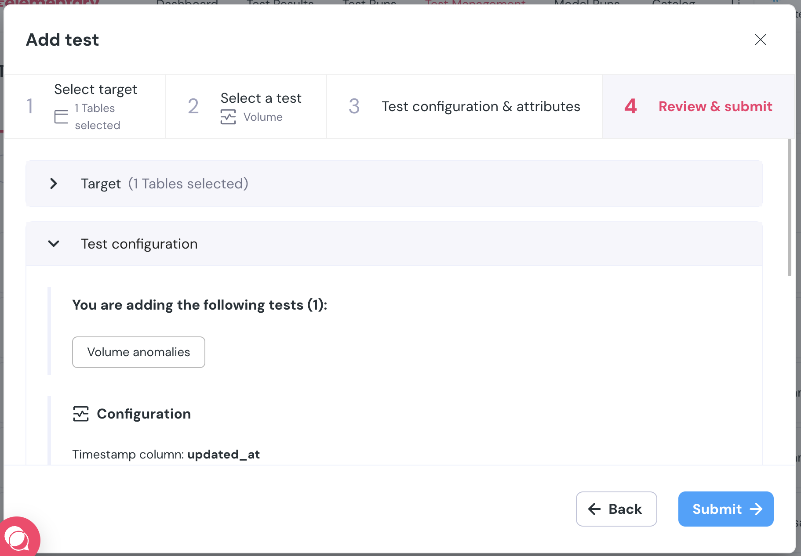801x556 pixels.
Task: Go to step 1 Select target
Action: 85,106
